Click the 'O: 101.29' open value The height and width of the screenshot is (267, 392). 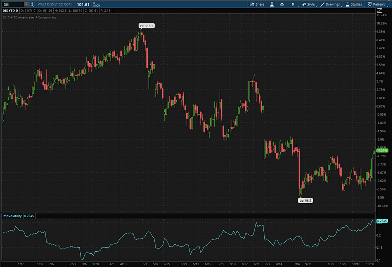point(45,11)
